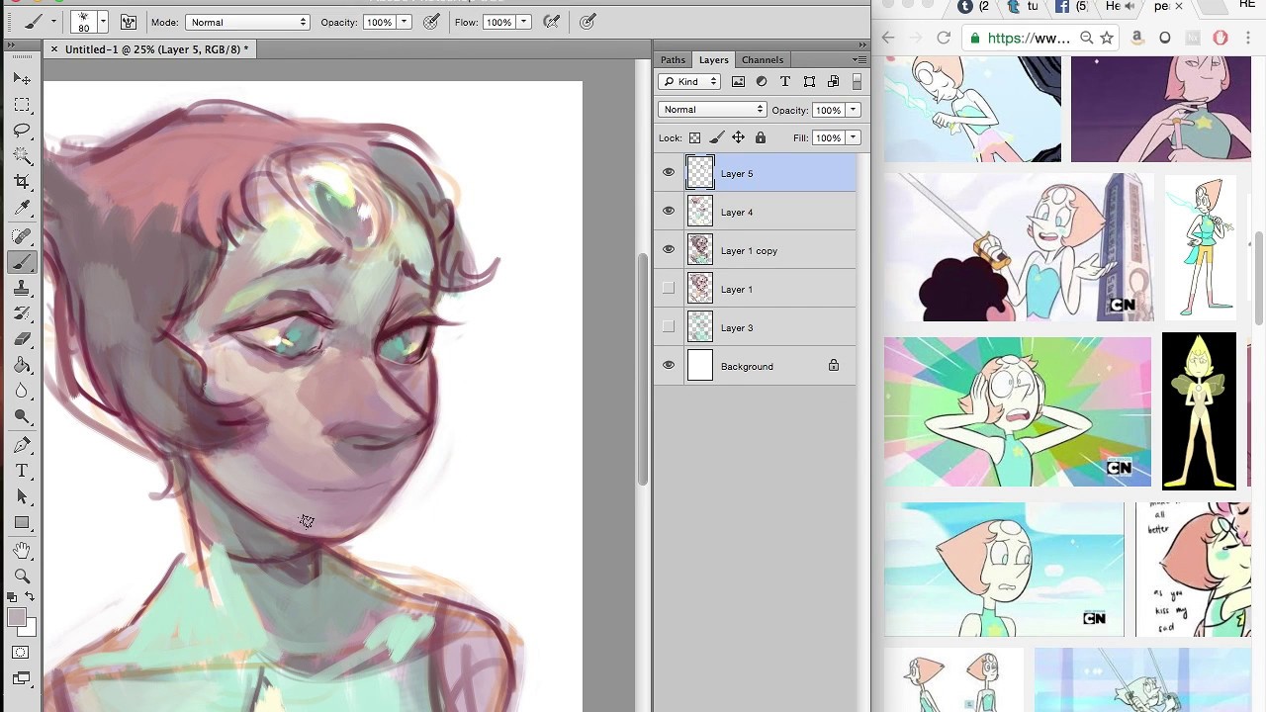The width and height of the screenshot is (1266, 712).
Task: Show Layer 3 by clicking its visibility box
Action: click(x=669, y=327)
